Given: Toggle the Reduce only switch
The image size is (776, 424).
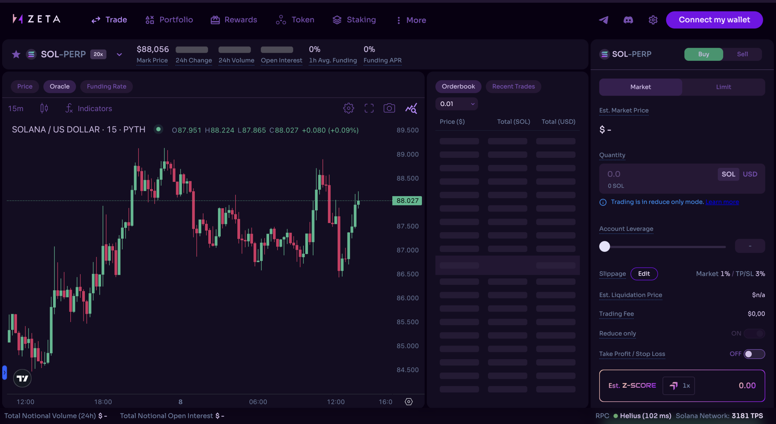Looking at the screenshot, I should [754, 333].
